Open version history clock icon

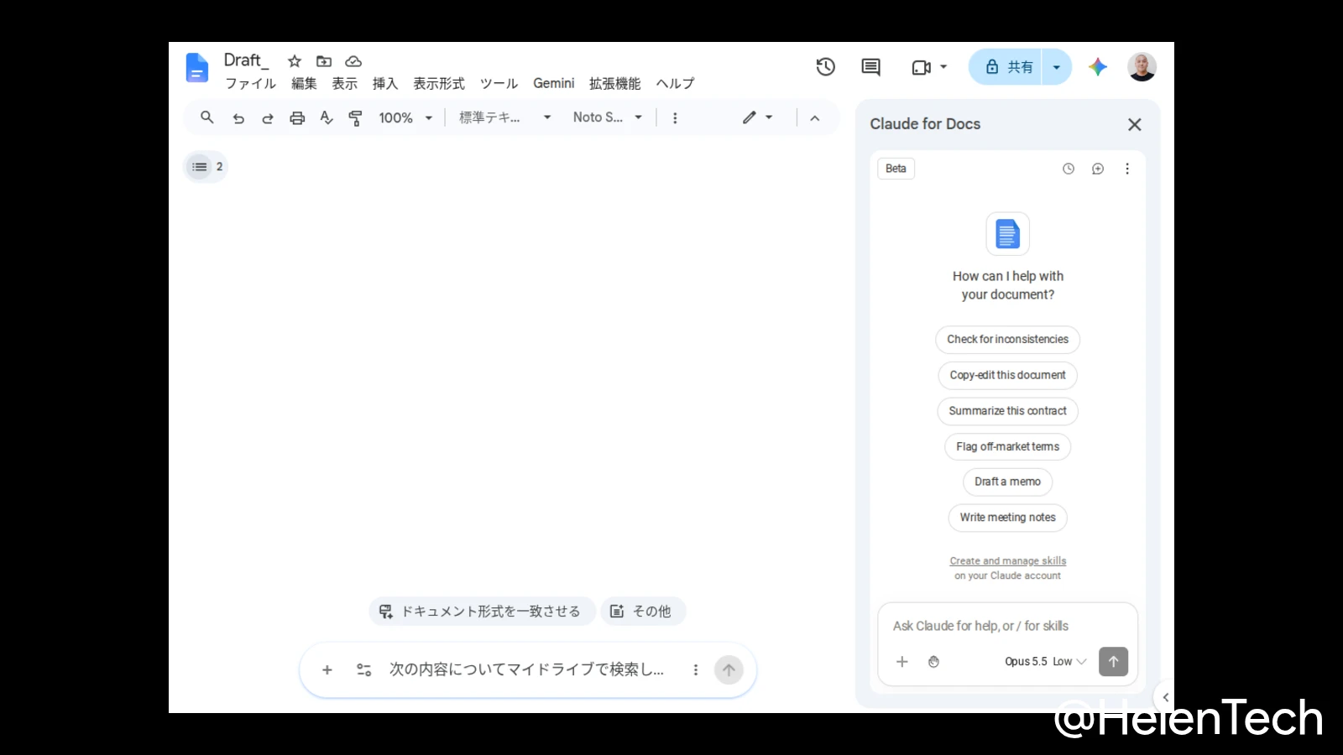[826, 67]
